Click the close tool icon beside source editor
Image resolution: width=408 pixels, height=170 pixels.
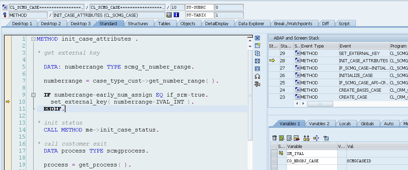point(257,38)
